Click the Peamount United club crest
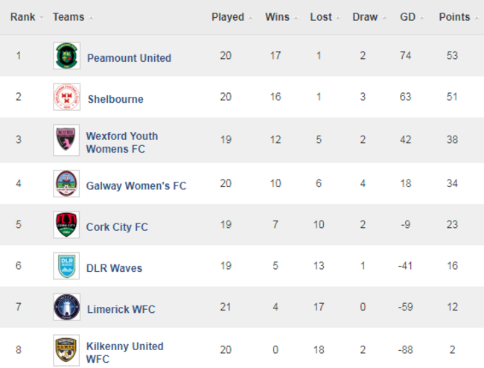 click(66, 57)
